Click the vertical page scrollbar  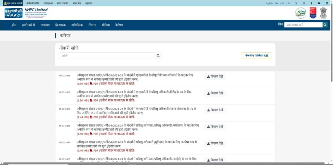[331, 81]
